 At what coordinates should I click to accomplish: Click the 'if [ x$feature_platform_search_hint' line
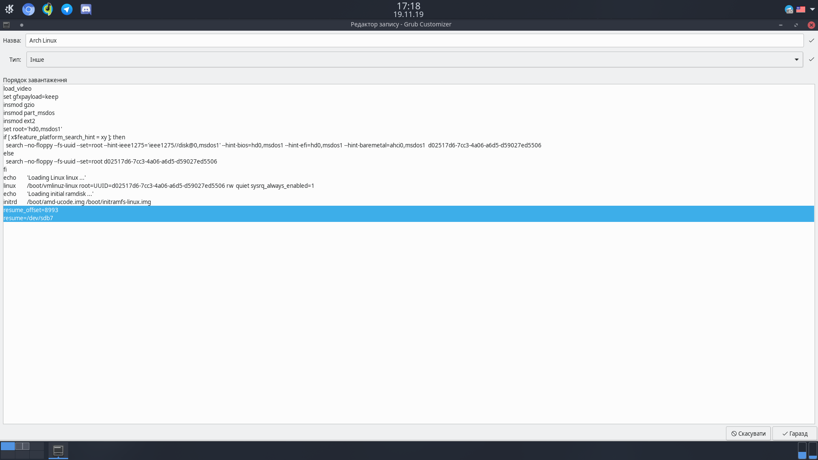pos(64,137)
